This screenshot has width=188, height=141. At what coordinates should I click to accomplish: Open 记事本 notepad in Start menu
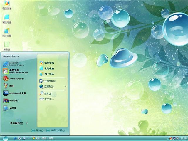(x=10, y=108)
